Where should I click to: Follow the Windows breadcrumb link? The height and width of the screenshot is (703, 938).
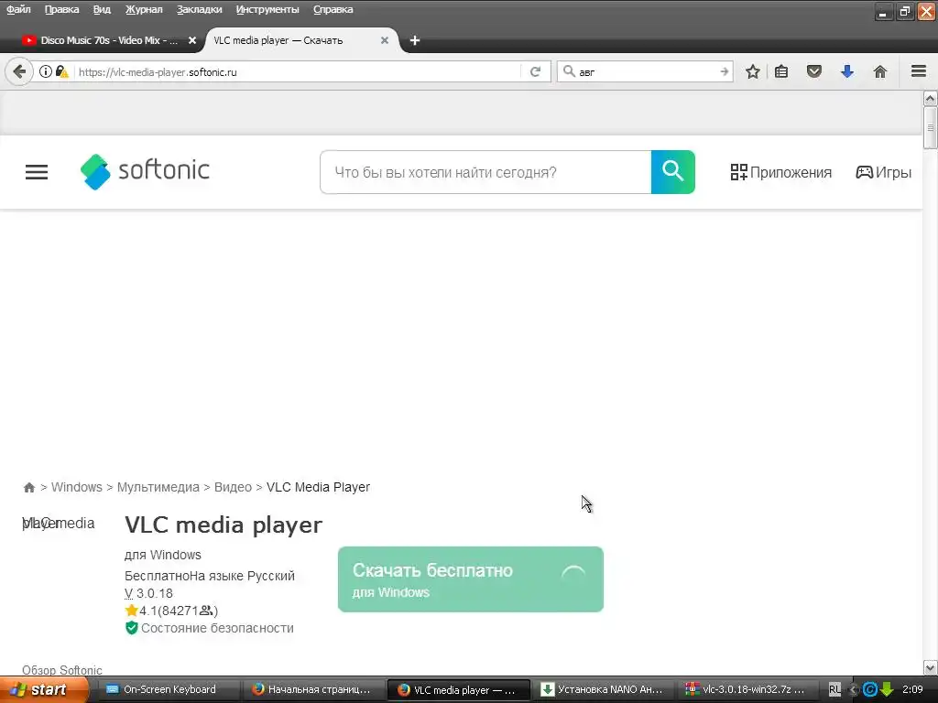pyautogui.click(x=77, y=487)
